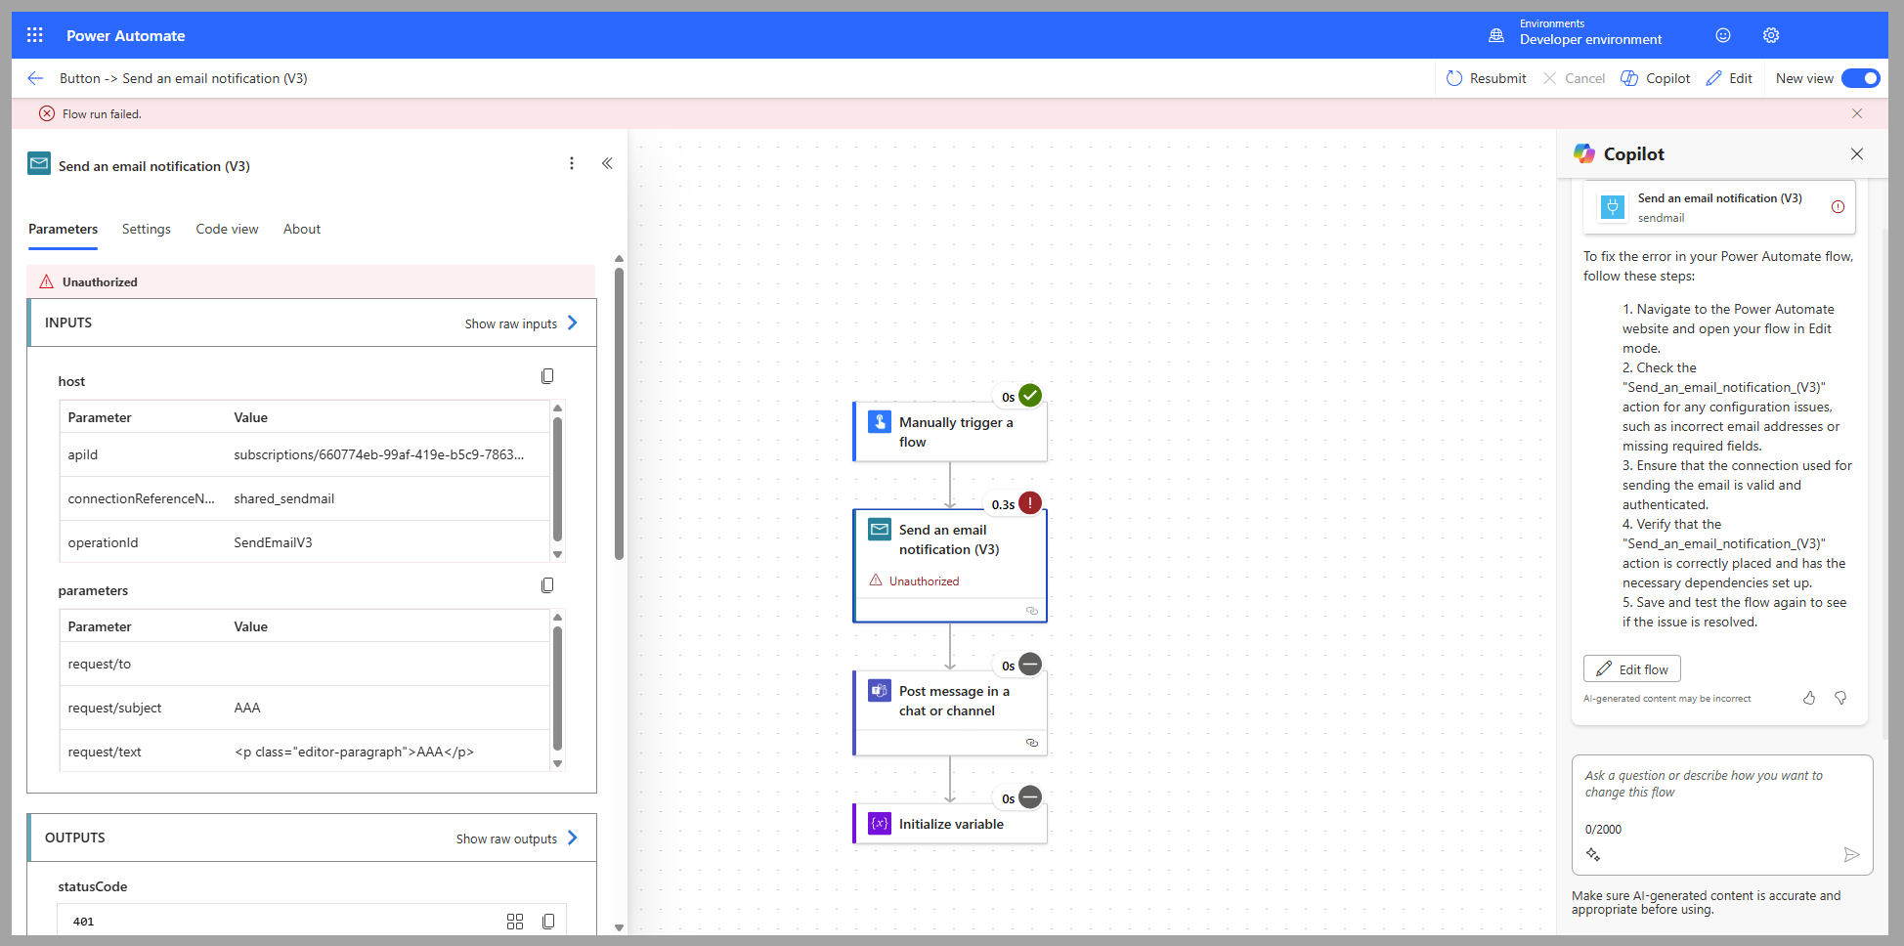Expand Show raw inputs
The height and width of the screenshot is (946, 1904).
[x=521, y=323]
